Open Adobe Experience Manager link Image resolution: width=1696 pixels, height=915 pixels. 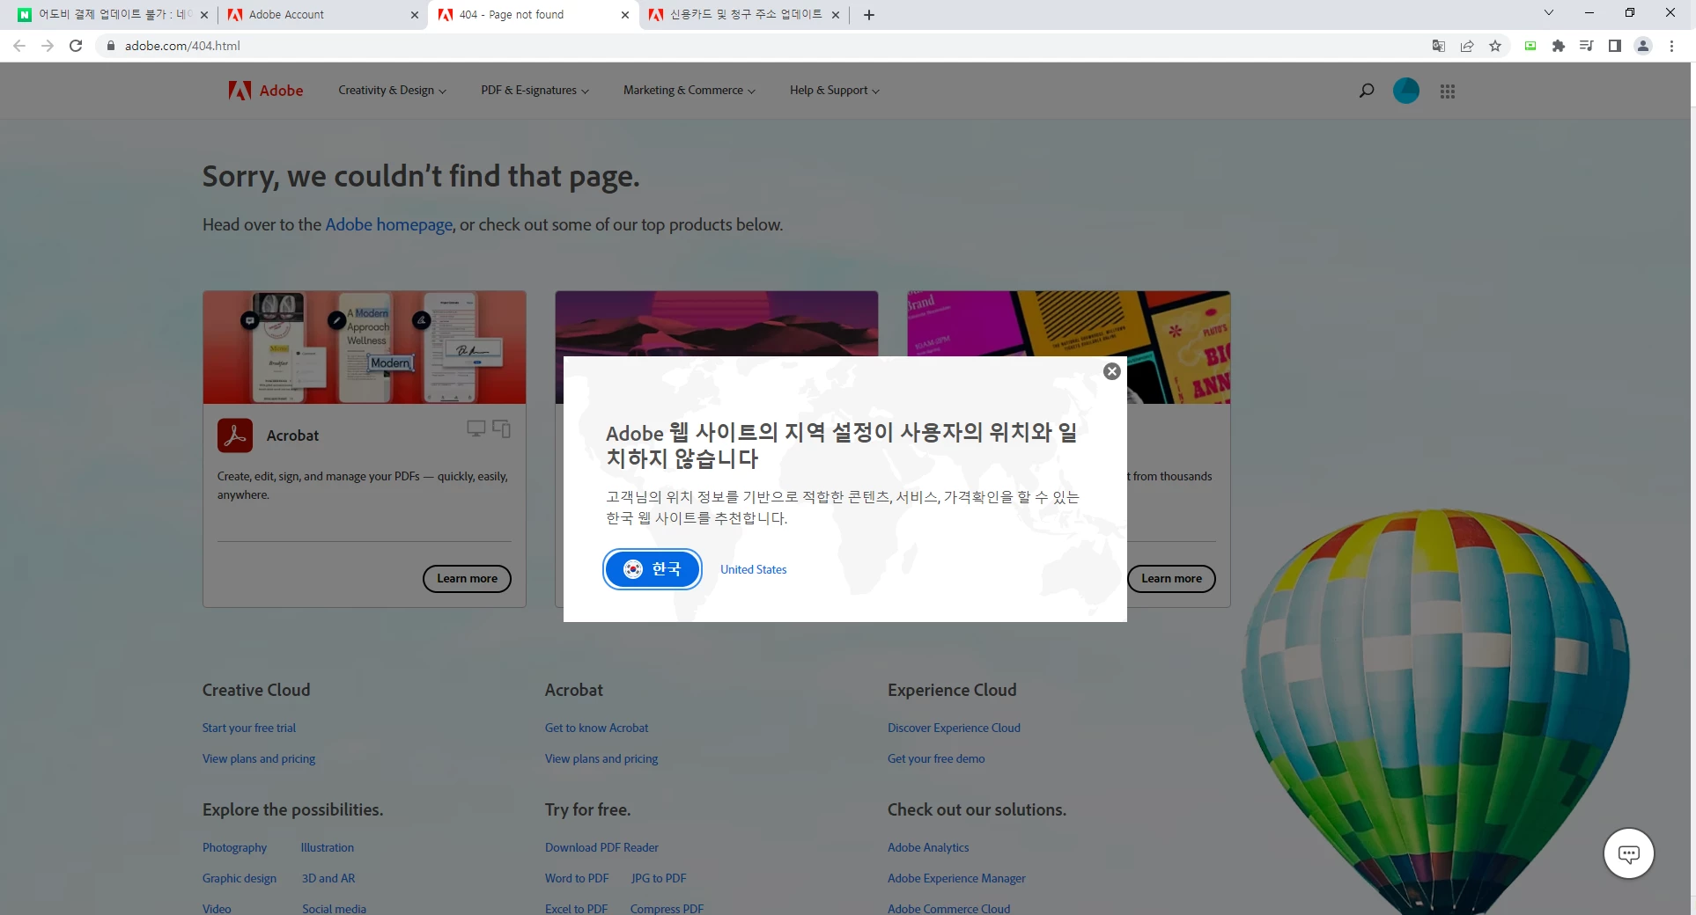[x=956, y=878]
